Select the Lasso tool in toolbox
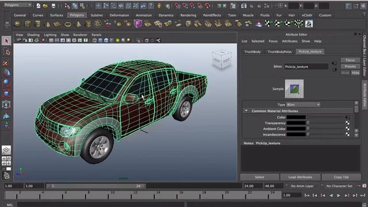The height and width of the screenshot is (207, 368). coord(6,52)
